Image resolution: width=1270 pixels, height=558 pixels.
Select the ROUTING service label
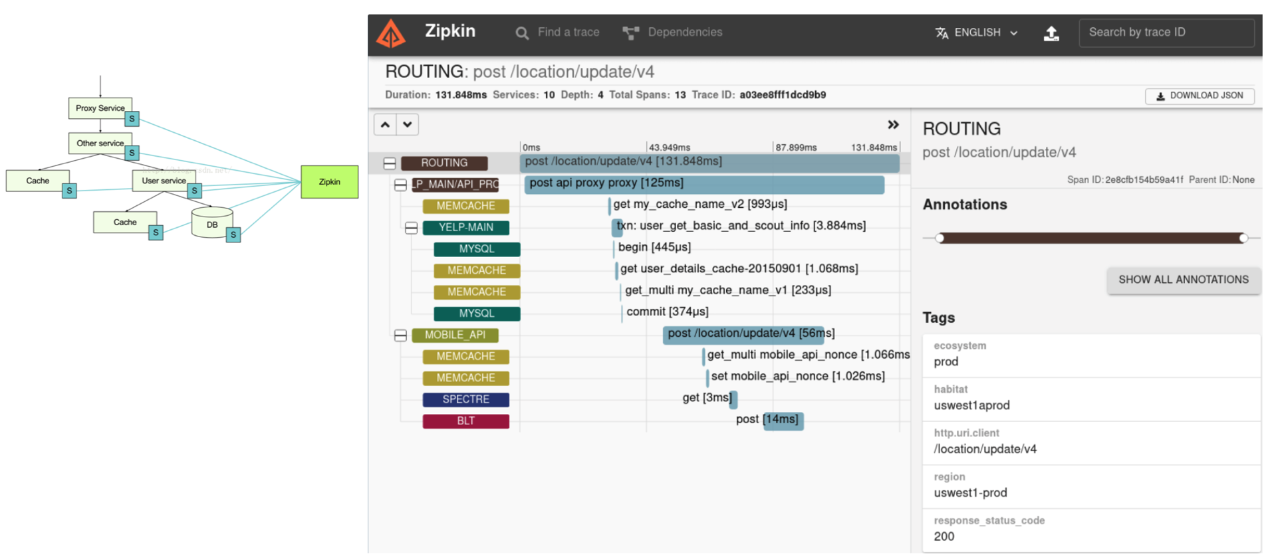coord(444,163)
